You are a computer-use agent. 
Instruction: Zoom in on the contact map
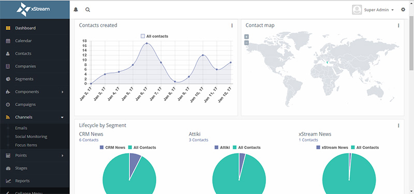(x=246, y=37)
